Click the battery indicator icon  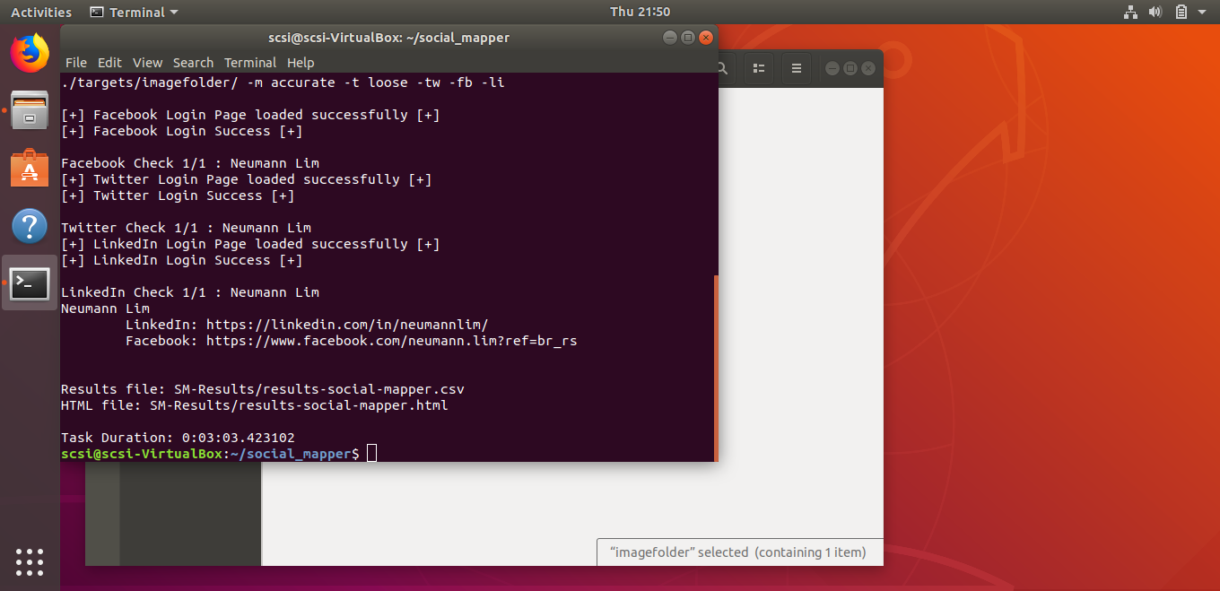(x=1181, y=13)
